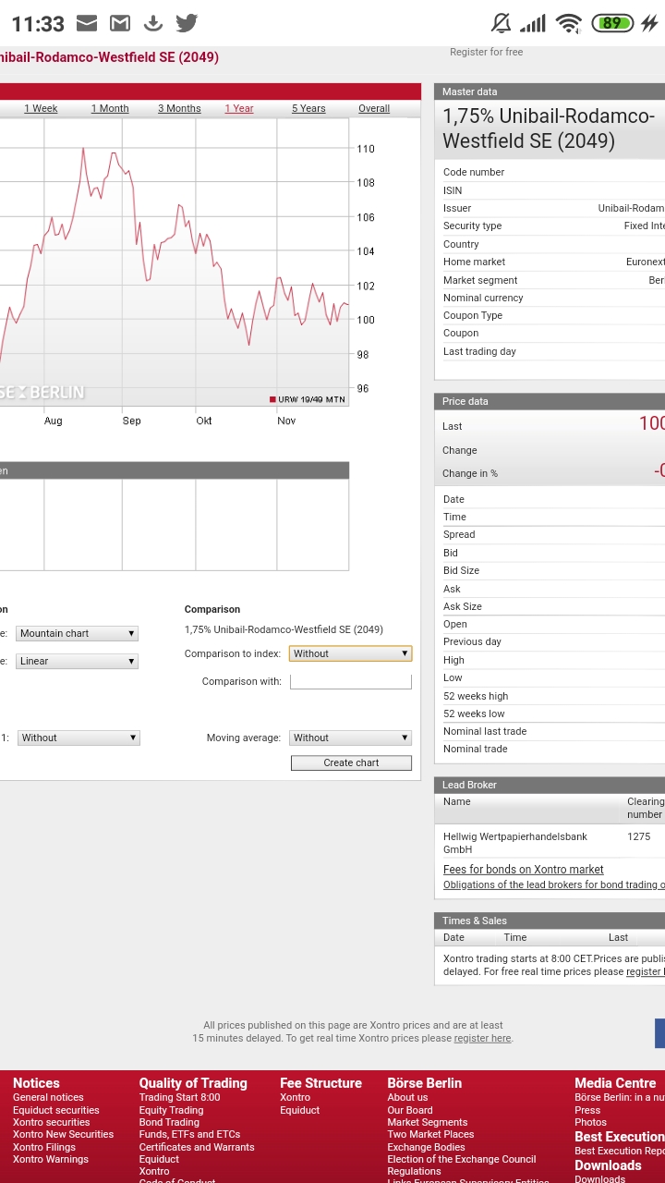Select the 1 Year chart range

point(239,108)
